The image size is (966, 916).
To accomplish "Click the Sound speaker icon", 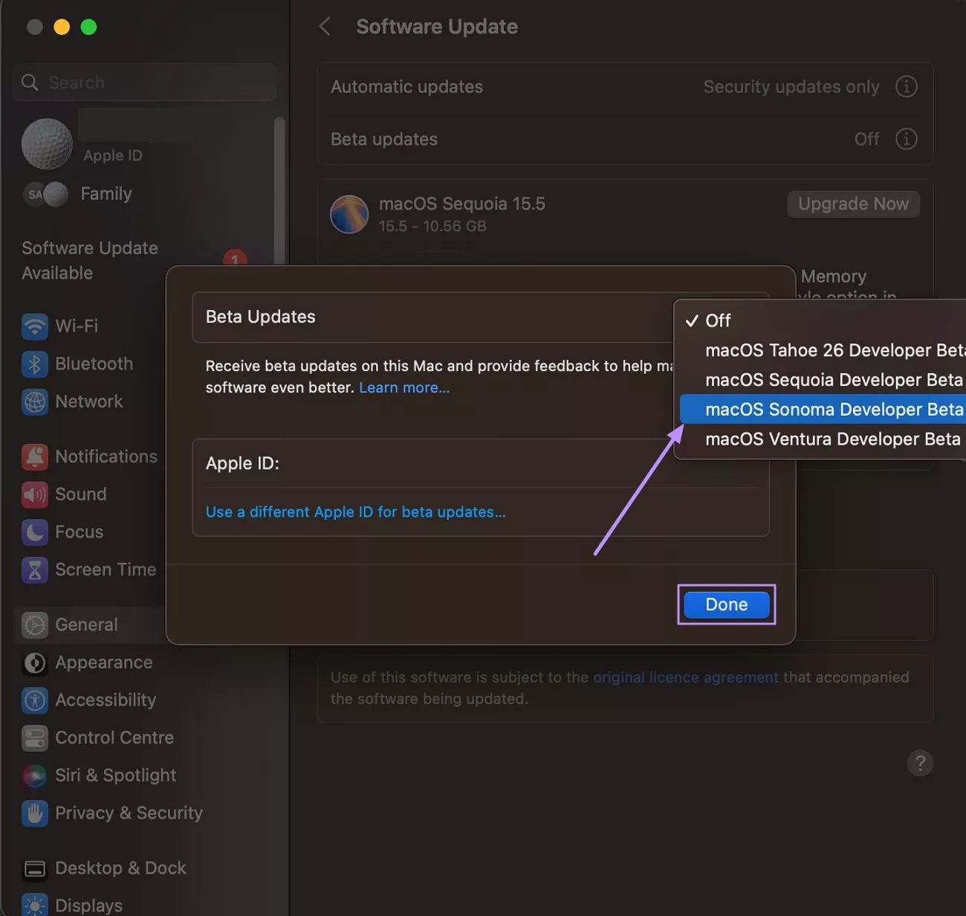I will pos(34,494).
